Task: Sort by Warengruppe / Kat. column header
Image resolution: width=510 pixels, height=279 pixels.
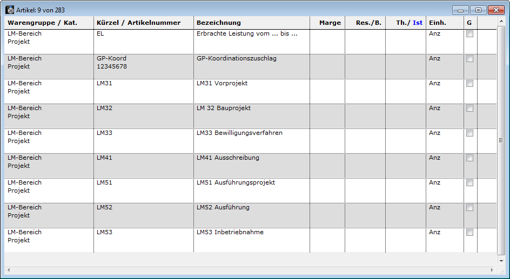Action: [x=42, y=23]
